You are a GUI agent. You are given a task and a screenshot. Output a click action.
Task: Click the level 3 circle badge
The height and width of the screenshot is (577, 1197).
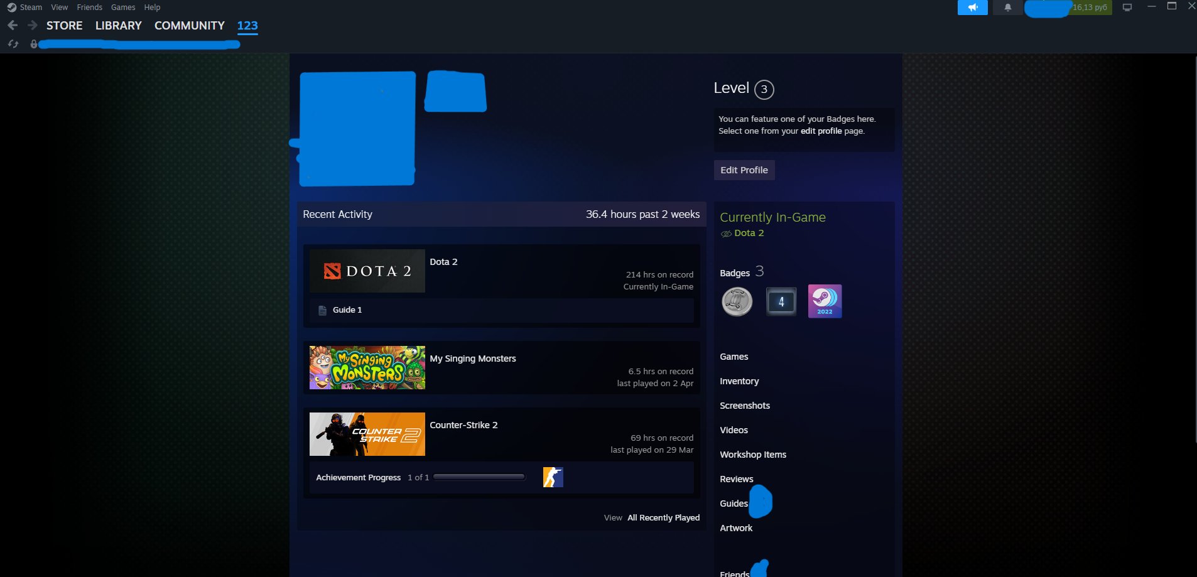coord(764,89)
